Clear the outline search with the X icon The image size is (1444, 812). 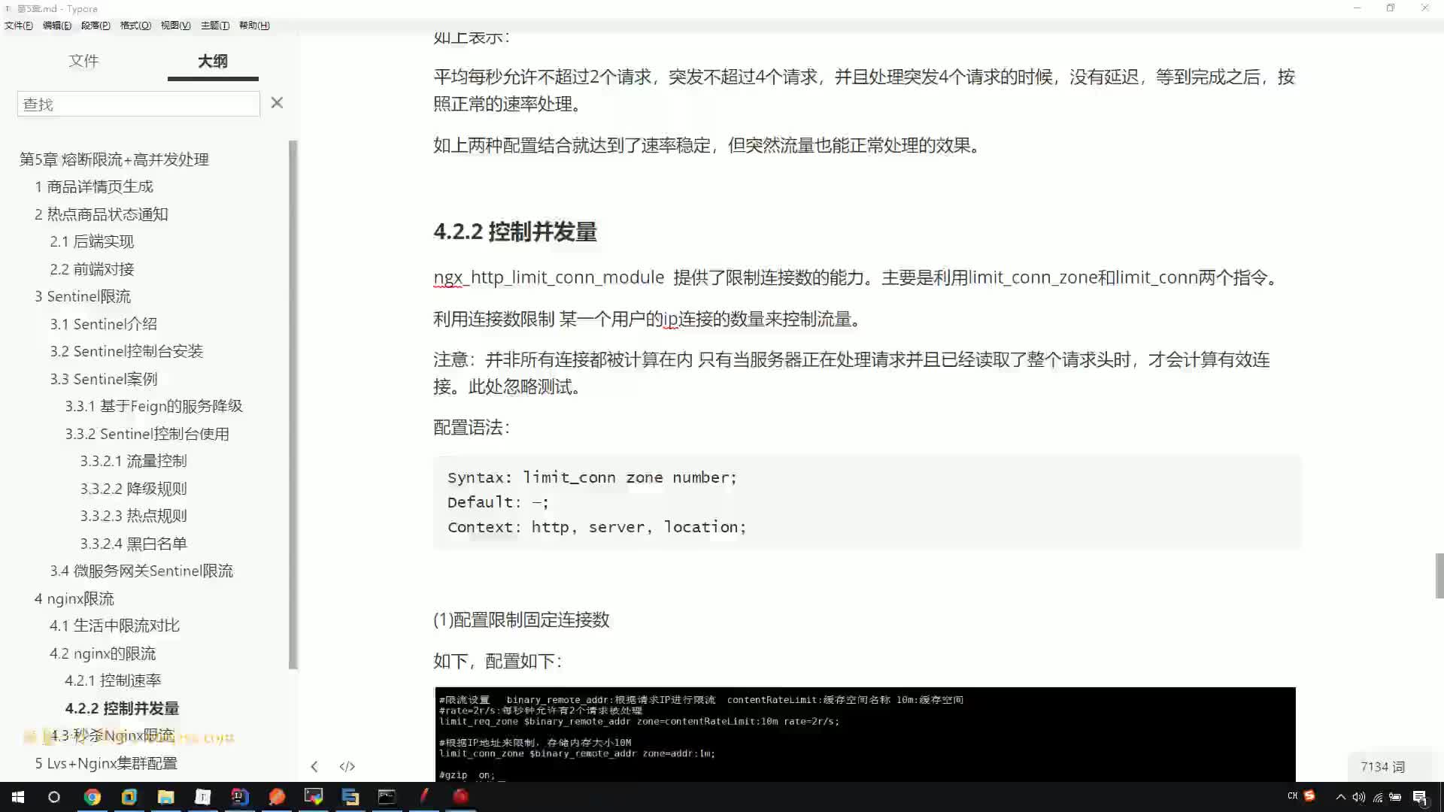click(x=277, y=103)
